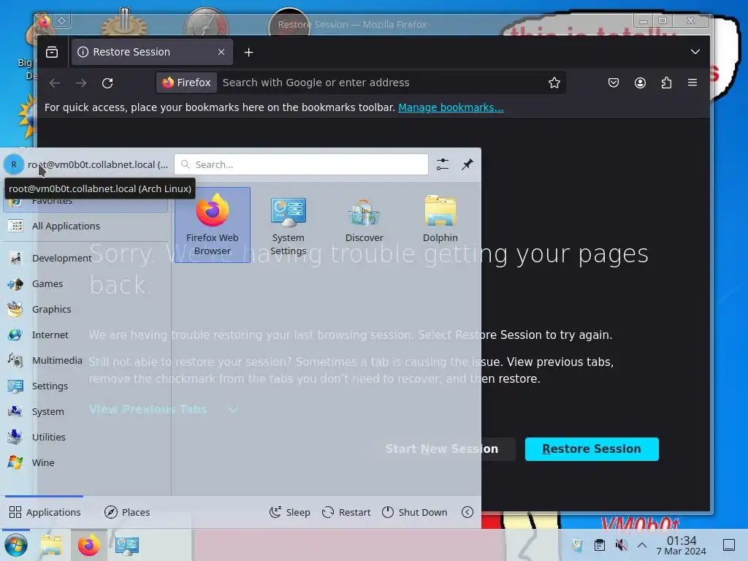Click the Firefox window titlebar menu icon
Screen dimensions: 748x561
click(44, 20)
